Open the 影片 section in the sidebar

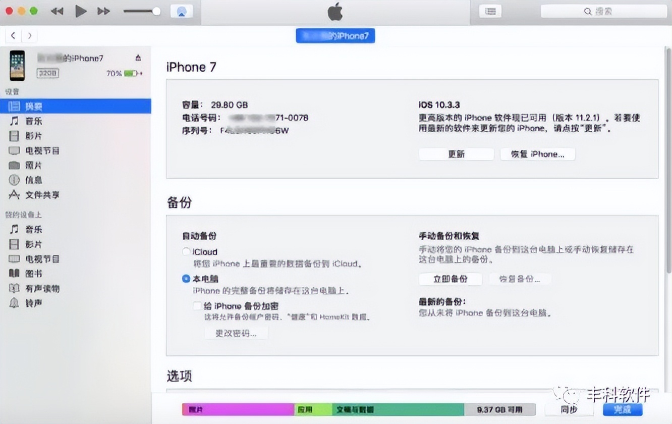32,135
